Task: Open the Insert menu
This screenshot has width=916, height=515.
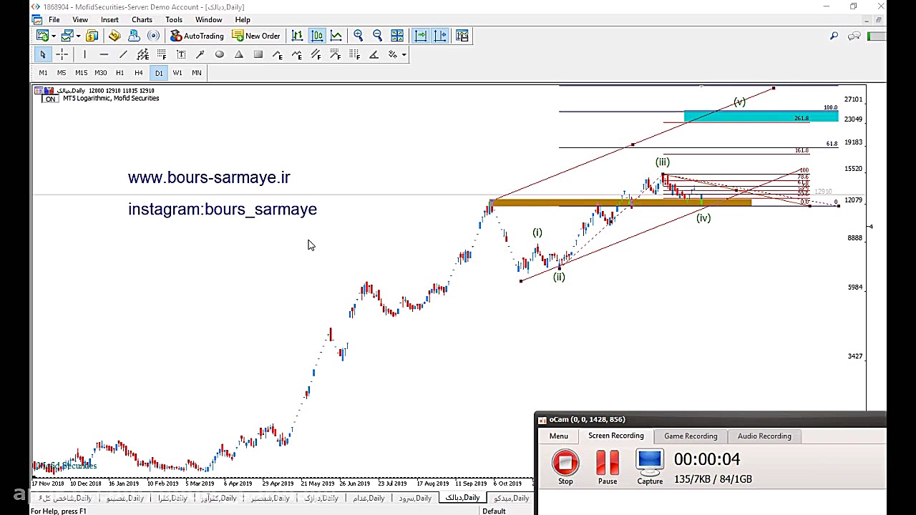Action: (109, 19)
